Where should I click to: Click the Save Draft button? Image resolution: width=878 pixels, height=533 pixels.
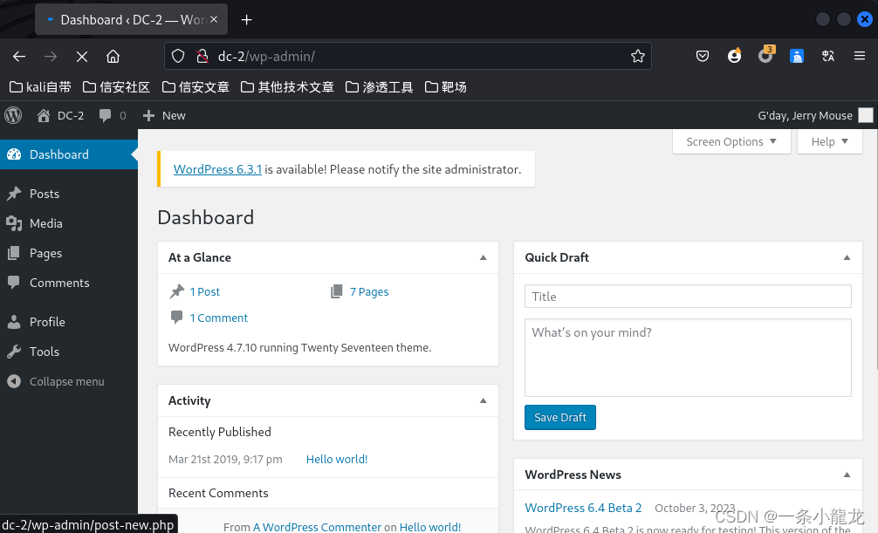point(560,417)
